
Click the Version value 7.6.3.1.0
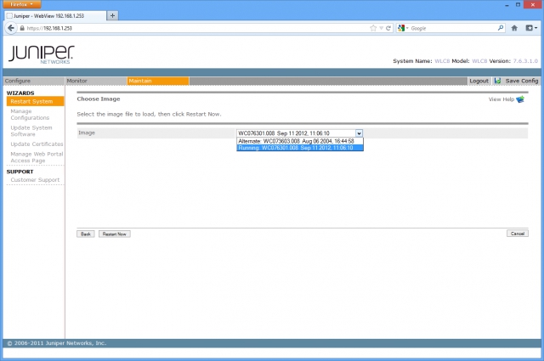(x=525, y=61)
